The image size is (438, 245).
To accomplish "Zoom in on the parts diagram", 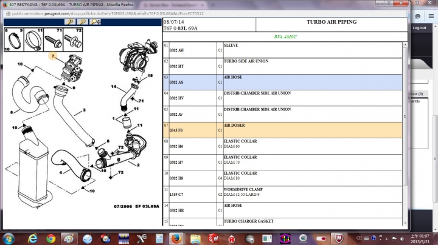I will (70, 22).
